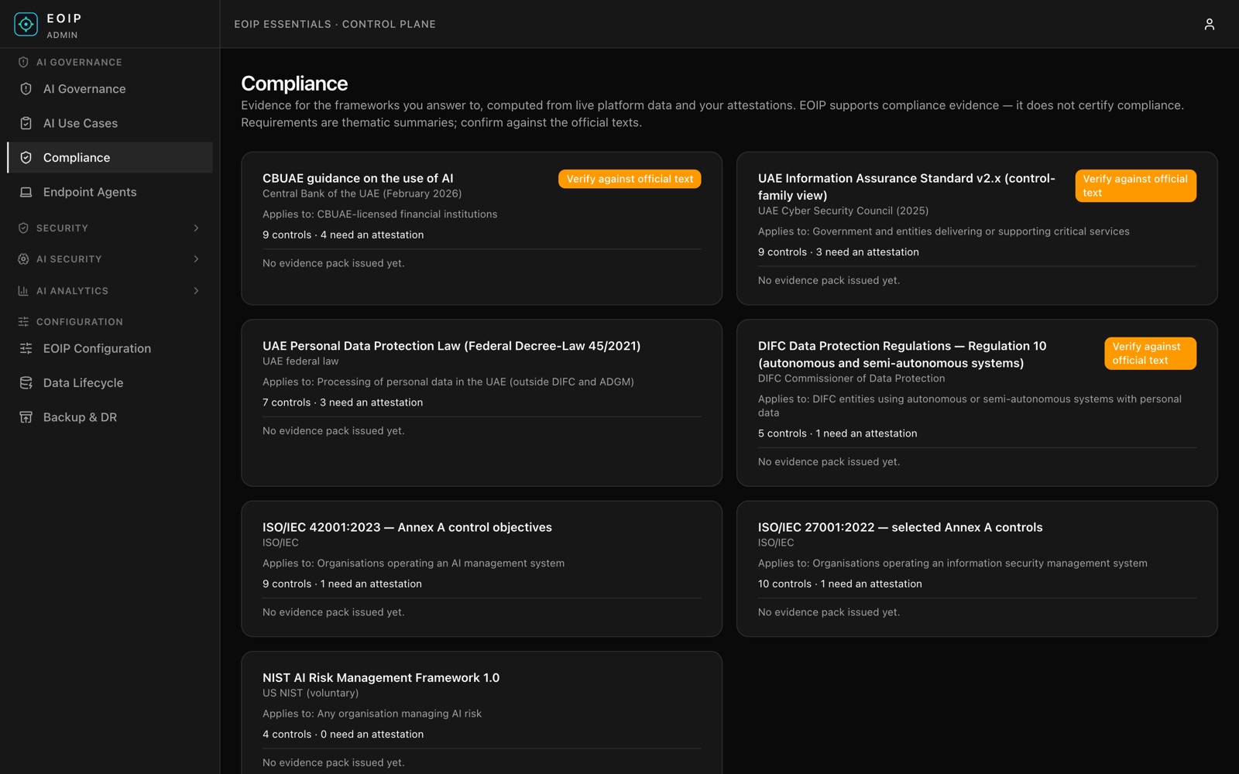This screenshot has height=774, width=1239.
Task: Click the Compliance shield-check icon
Action: coord(26,158)
